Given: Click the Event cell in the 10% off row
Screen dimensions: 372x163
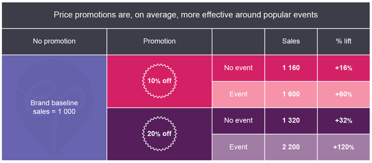Looking at the screenshot, I should pos(238,94).
